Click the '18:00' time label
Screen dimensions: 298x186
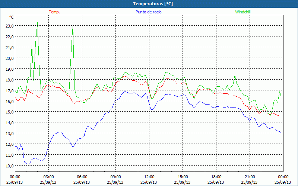(x=216, y=177)
